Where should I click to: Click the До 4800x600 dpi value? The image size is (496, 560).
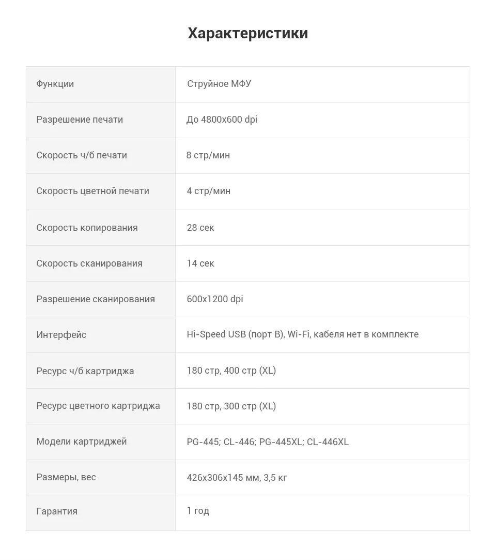[222, 120]
